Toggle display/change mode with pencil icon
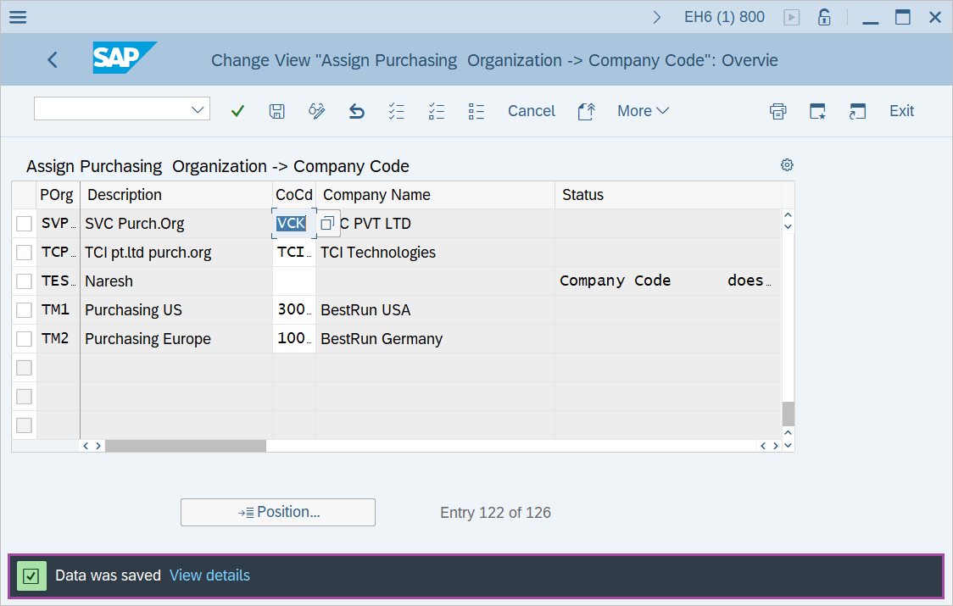 point(316,110)
